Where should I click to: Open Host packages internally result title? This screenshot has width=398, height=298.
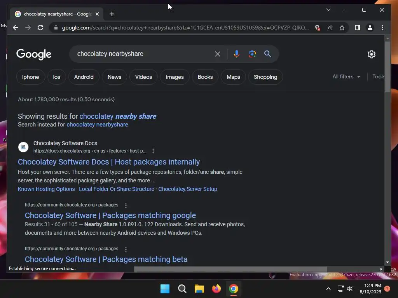pos(109,162)
